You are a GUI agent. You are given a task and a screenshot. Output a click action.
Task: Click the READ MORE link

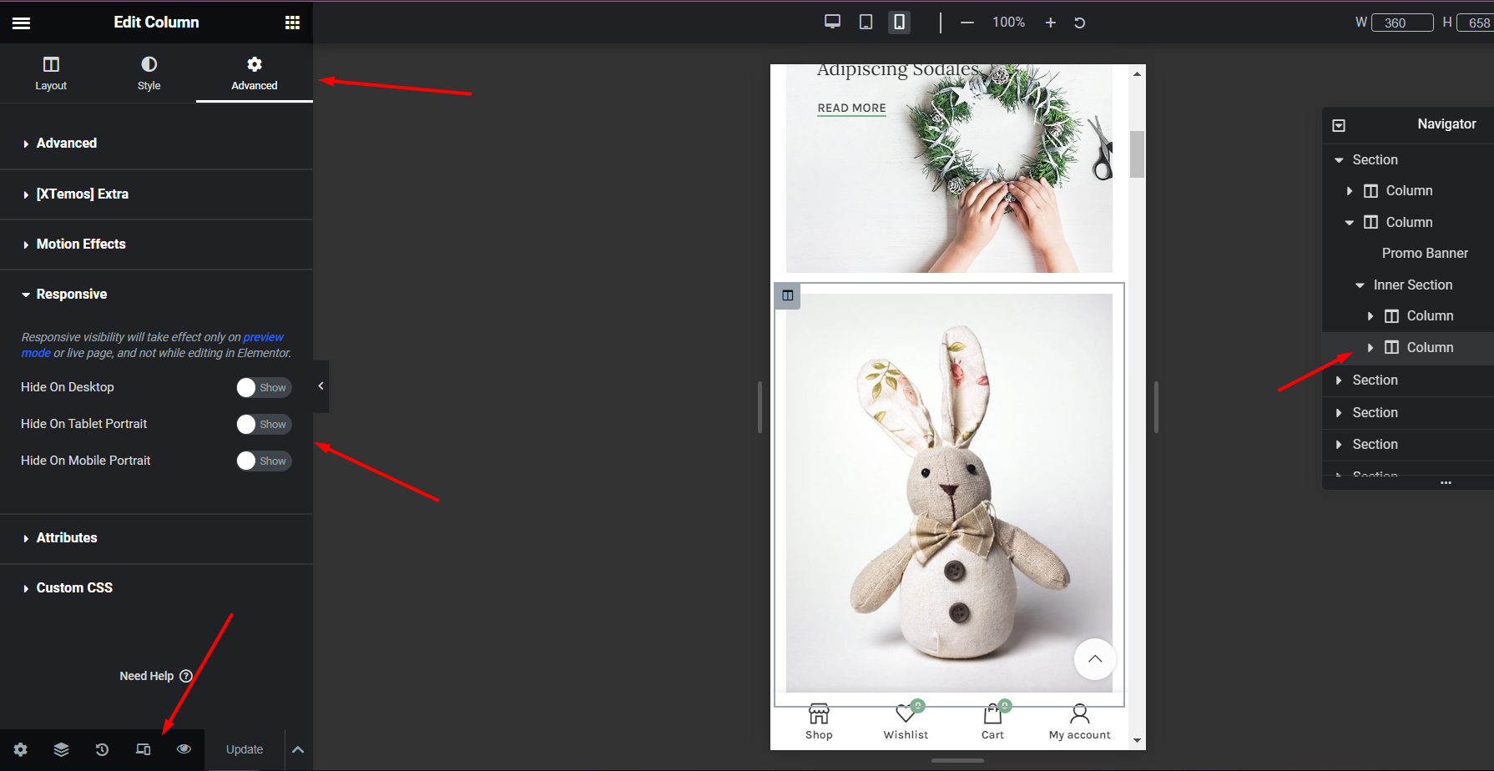[x=851, y=108]
